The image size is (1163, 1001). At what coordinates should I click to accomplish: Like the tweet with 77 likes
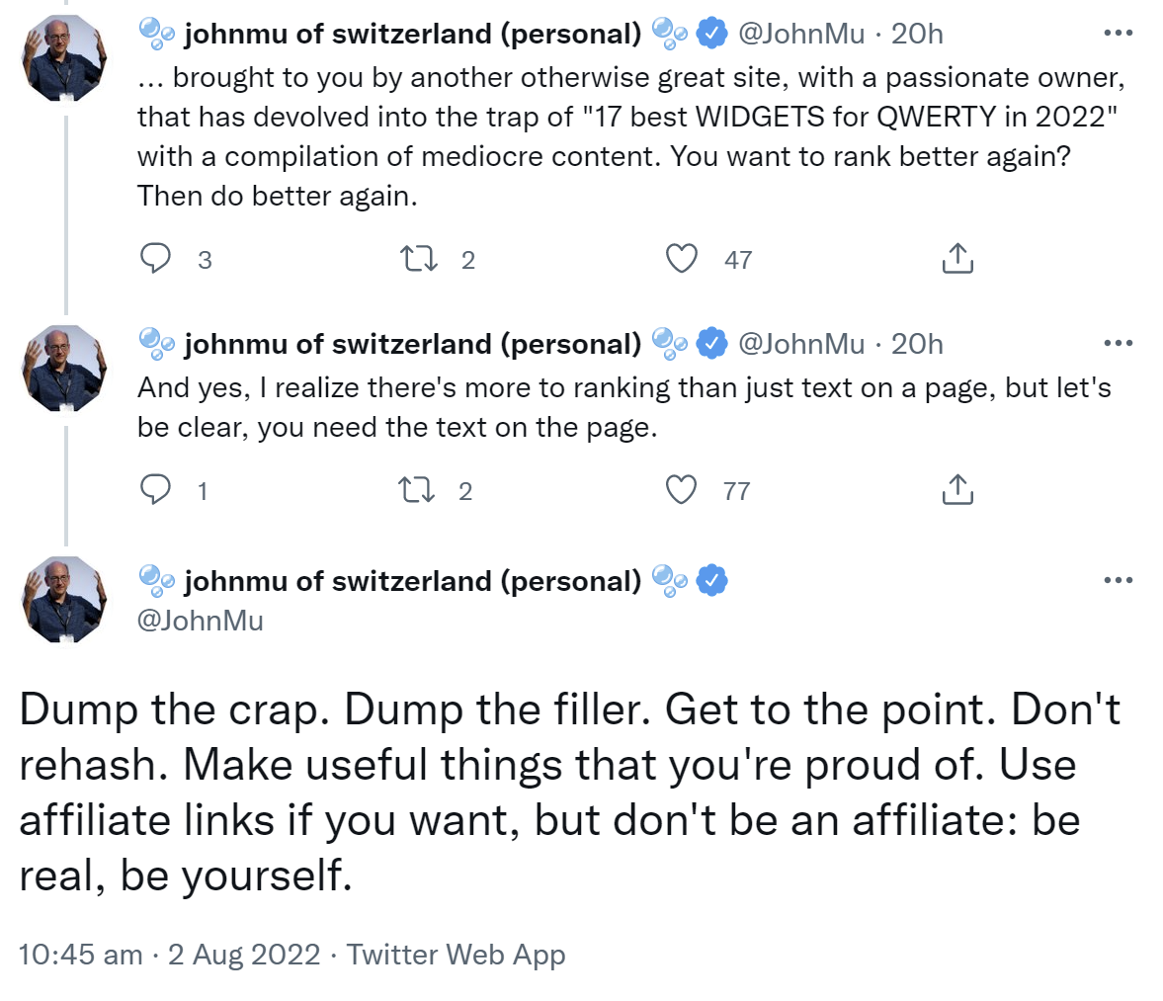point(681,490)
